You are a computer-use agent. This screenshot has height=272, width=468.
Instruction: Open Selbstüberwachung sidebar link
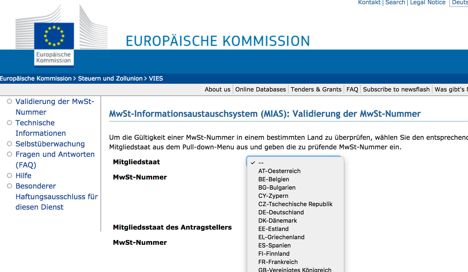50,144
